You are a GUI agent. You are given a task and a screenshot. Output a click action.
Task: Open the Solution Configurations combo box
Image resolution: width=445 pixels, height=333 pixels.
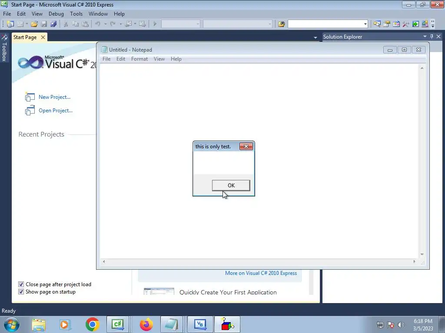(181, 24)
